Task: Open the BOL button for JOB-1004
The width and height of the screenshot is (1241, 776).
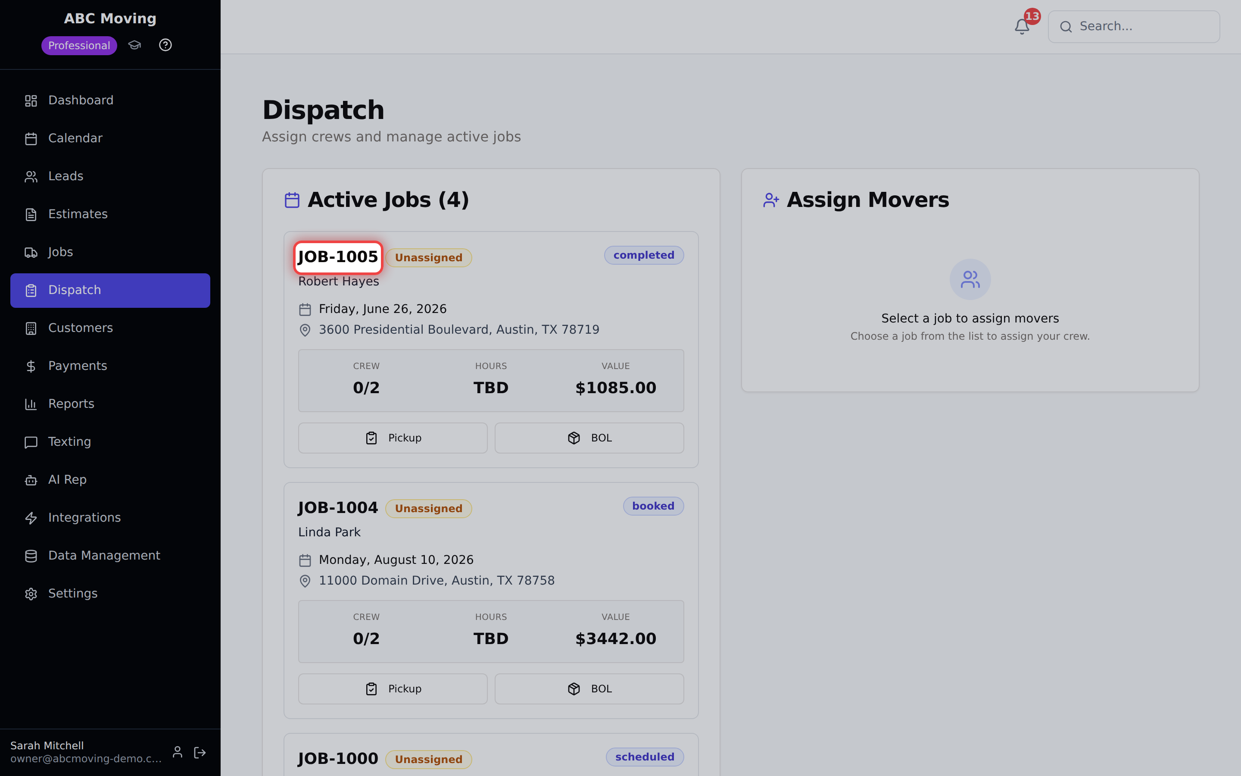Action: [x=589, y=689]
